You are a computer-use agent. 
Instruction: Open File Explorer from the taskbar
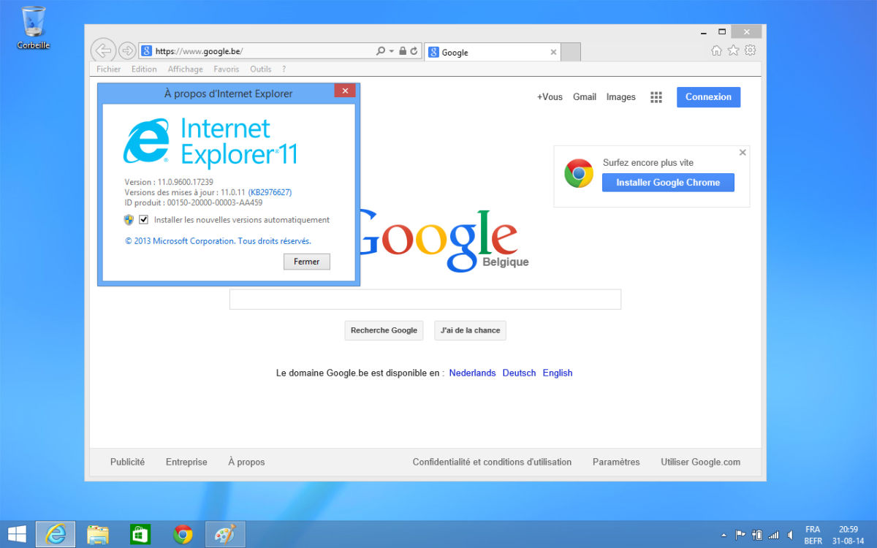coord(98,534)
